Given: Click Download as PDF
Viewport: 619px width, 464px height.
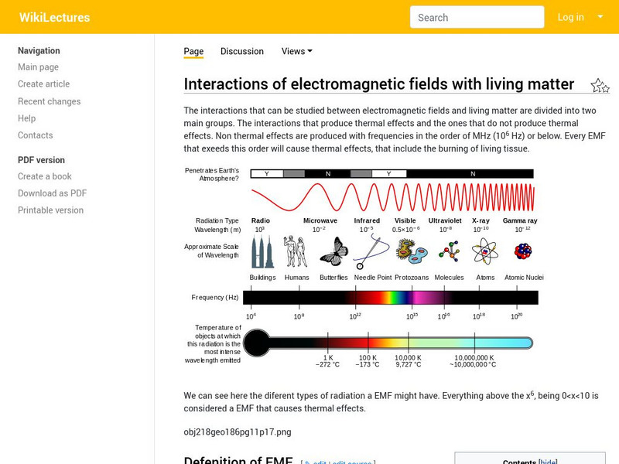Looking at the screenshot, I should pyautogui.click(x=52, y=193).
